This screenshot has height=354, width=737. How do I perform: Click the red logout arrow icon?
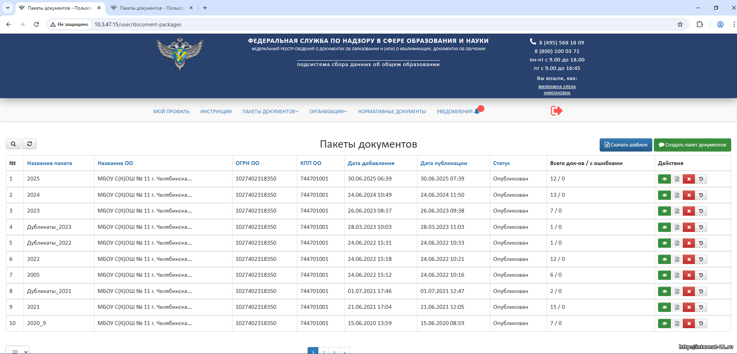[556, 111]
